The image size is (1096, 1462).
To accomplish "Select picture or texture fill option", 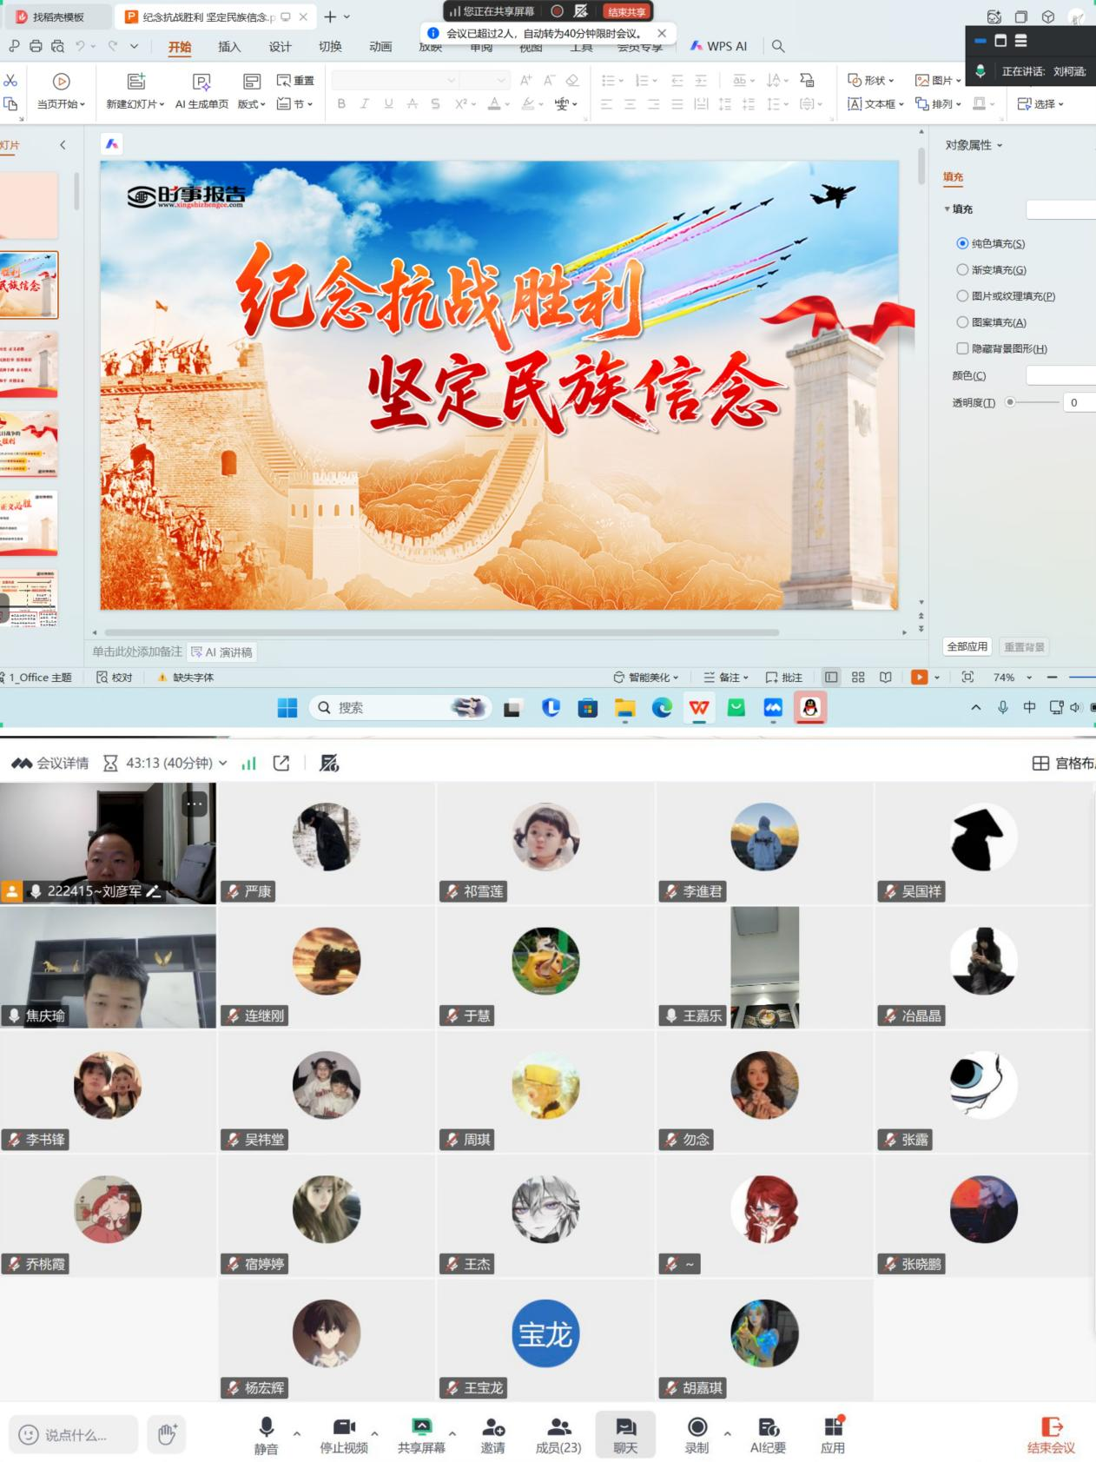I will 962,296.
